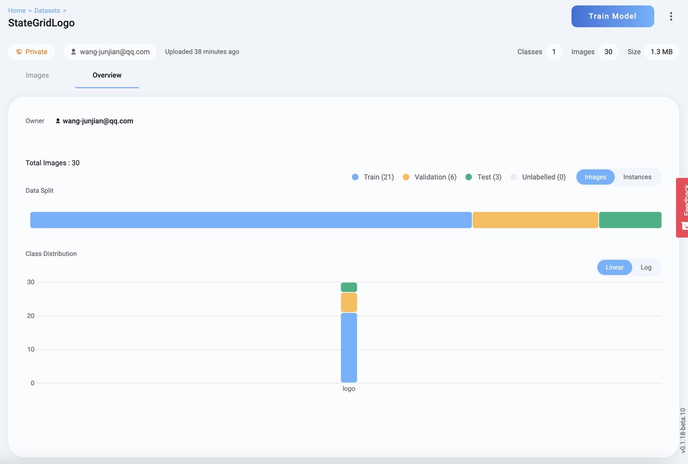This screenshot has height=464, width=688.
Task: Navigate to Datasets breadcrumb link
Action: click(46, 10)
